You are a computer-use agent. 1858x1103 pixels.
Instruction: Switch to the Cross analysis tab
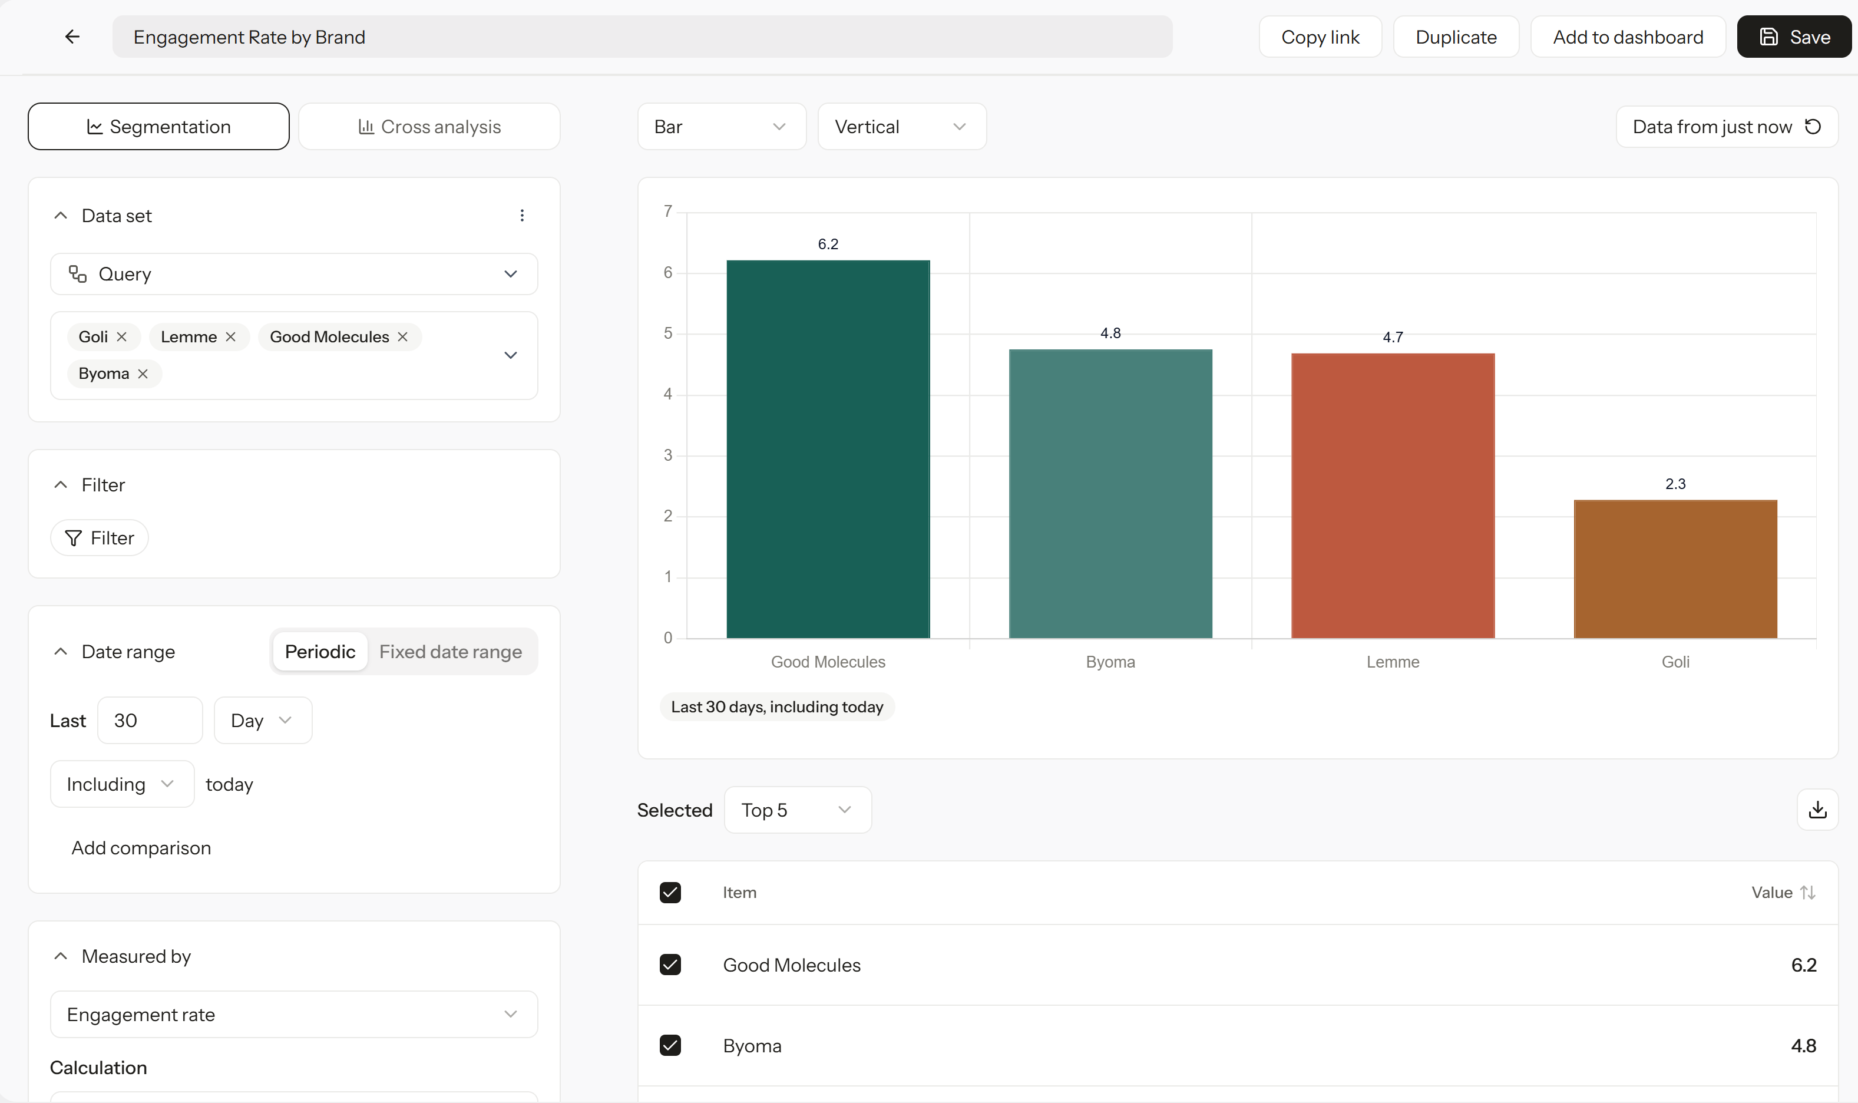429,127
